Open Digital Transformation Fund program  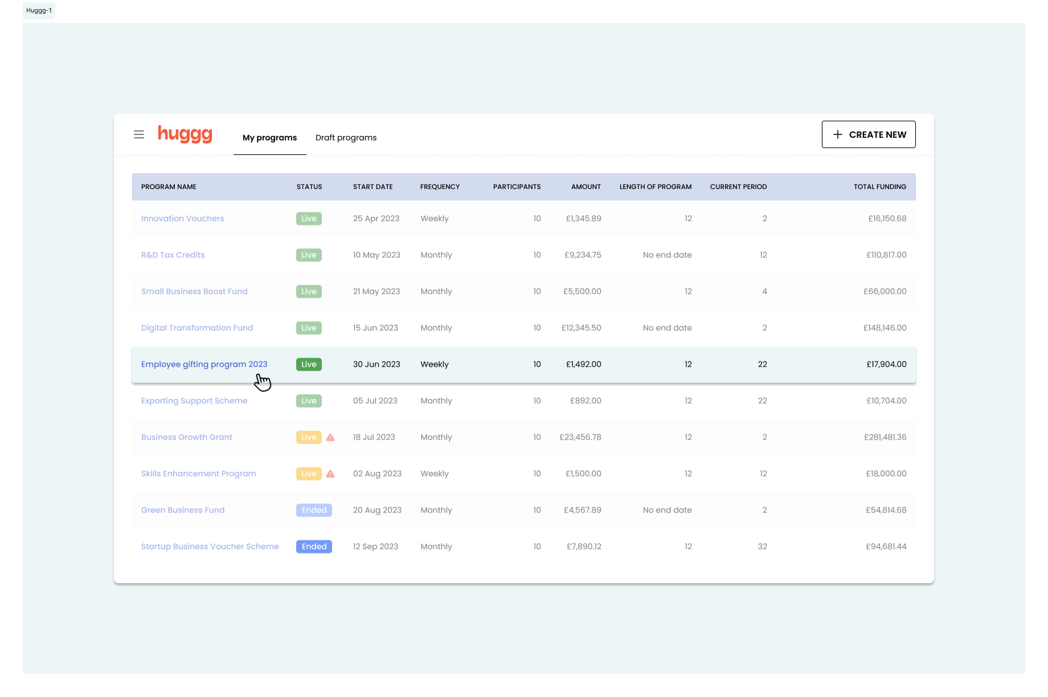point(197,328)
